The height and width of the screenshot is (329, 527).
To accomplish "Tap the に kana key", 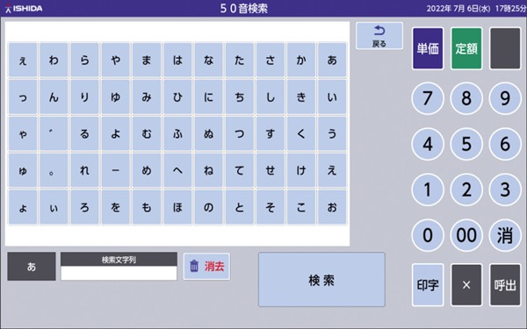I will (208, 97).
